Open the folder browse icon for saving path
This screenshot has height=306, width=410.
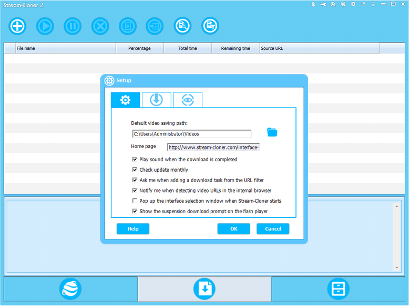pyautogui.click(x=272, y=132)
